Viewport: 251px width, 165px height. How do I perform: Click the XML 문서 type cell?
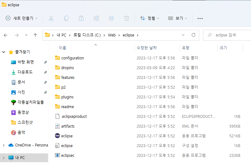(x=190, y=126)
